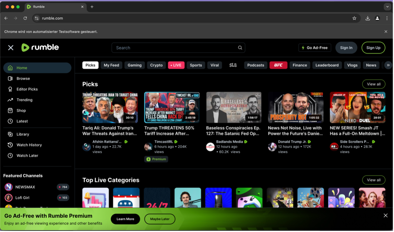Image resolution: width=394 pixels, height=232 pixels.
Task: Open Latest in the sidebar
Action: point(37,121)
